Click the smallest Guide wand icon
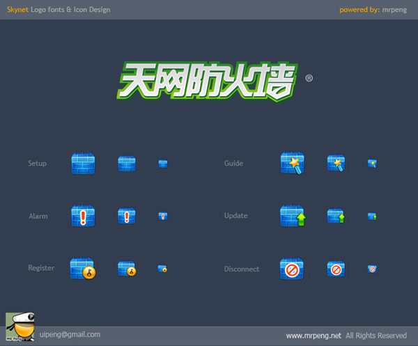 pyautogui.click(x=373, y=164)
